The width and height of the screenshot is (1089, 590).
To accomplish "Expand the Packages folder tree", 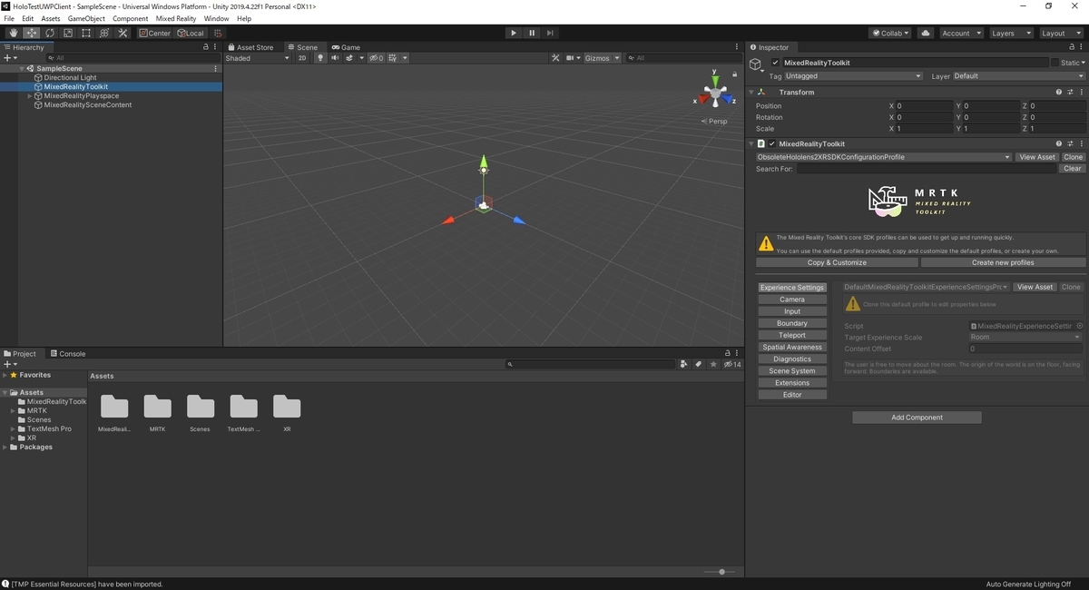I will point(5,447).
